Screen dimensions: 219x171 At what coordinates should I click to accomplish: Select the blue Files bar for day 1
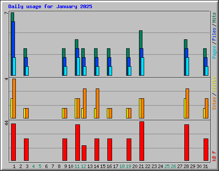13,40
